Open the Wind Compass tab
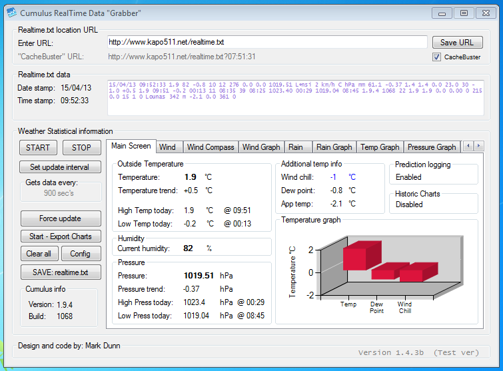 211,147
